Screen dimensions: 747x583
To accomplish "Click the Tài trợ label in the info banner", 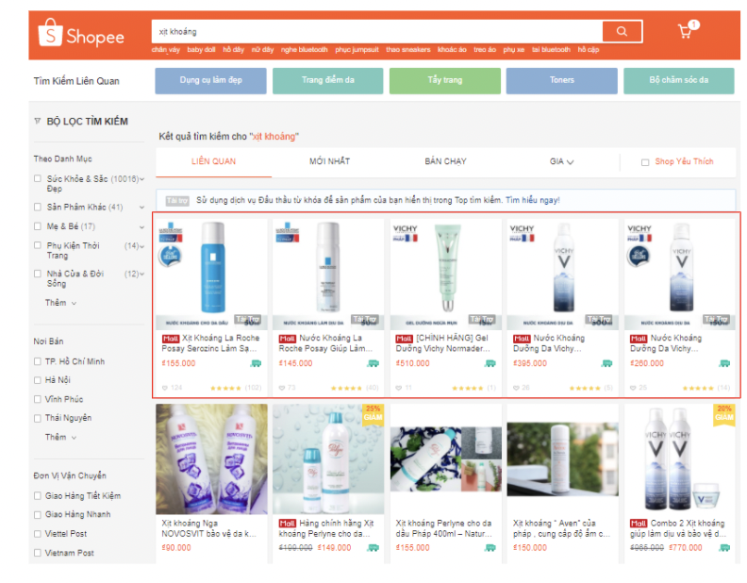I will pos(177,201).
